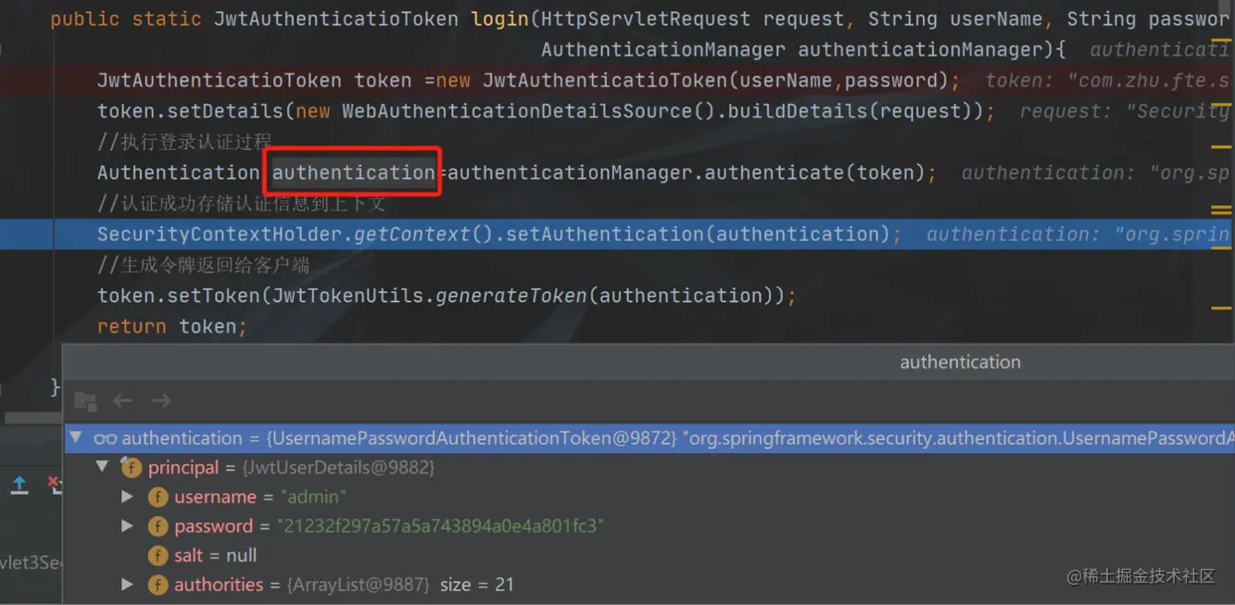The height and width of the screenshot is (605, 1235).
Task: Click the {JwtUserDetails@9882} value
Action: click(x=338, y=468)
